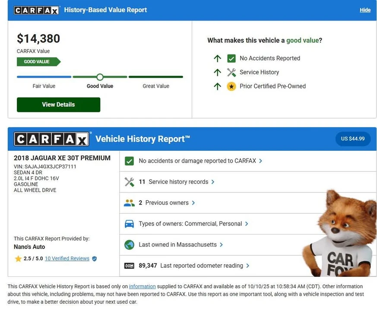The image size is (377, 311).
Task: Expand the Last reported odometer reading chevron
Action: point(247,266)
